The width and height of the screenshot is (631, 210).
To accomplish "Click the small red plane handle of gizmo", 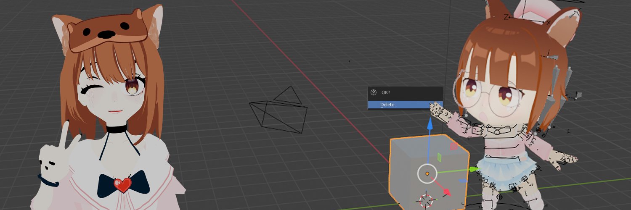I will coord(454,146).
